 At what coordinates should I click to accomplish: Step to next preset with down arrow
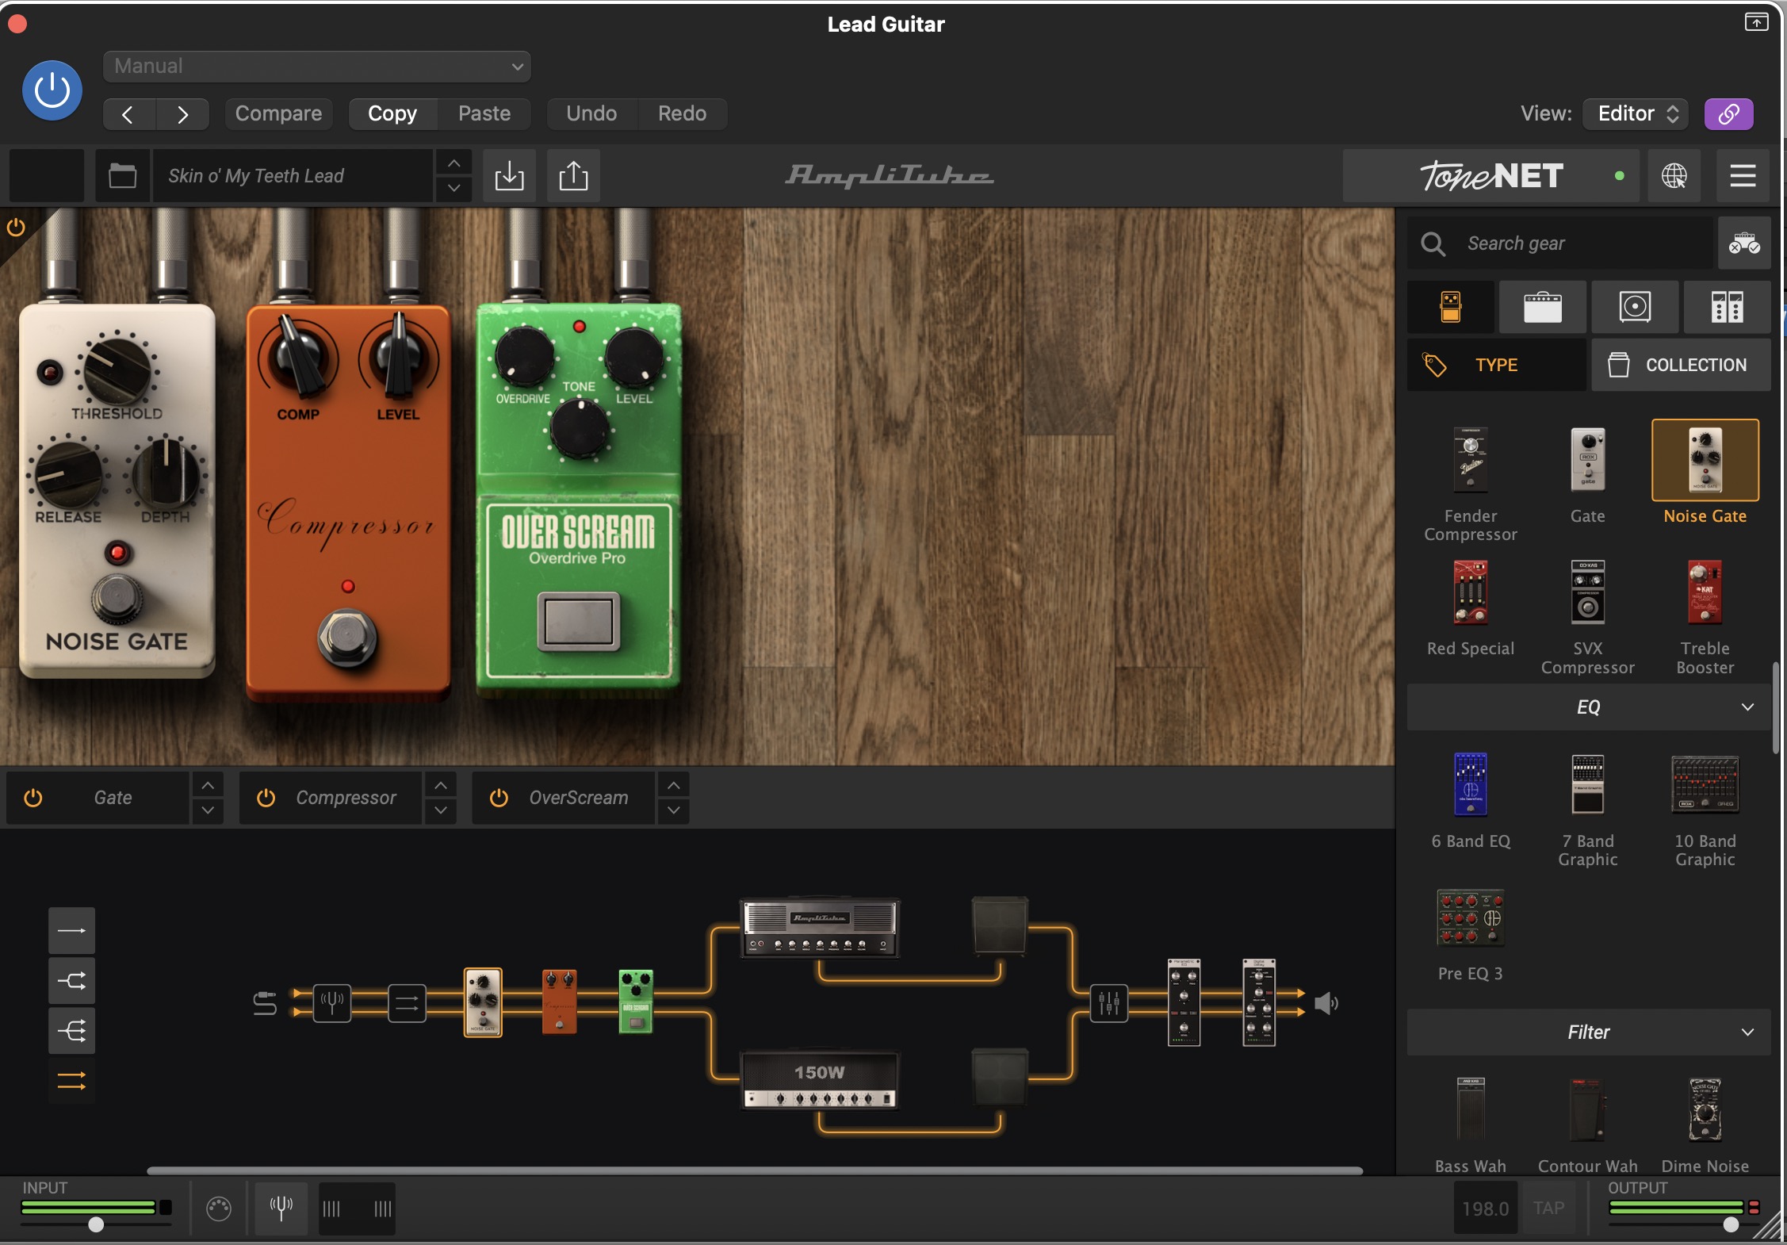pos(453,189)
